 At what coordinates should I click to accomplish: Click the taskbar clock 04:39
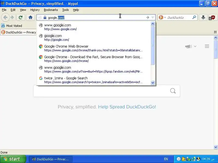coord(208,159)
